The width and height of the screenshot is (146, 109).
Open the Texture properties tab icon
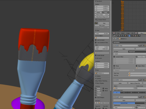[135, 36]
